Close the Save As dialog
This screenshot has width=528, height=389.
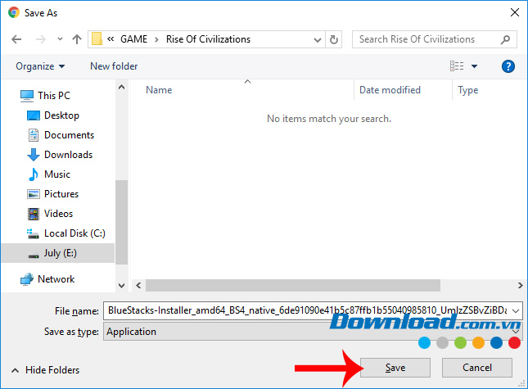[x=515, y=13]
